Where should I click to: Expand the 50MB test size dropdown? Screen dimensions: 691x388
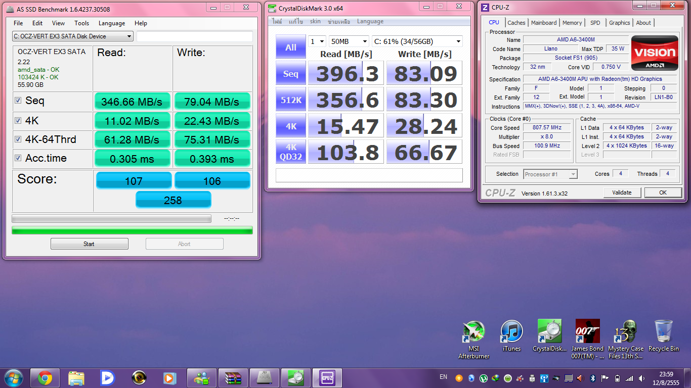pyautogui.click(x=349, y=41)
